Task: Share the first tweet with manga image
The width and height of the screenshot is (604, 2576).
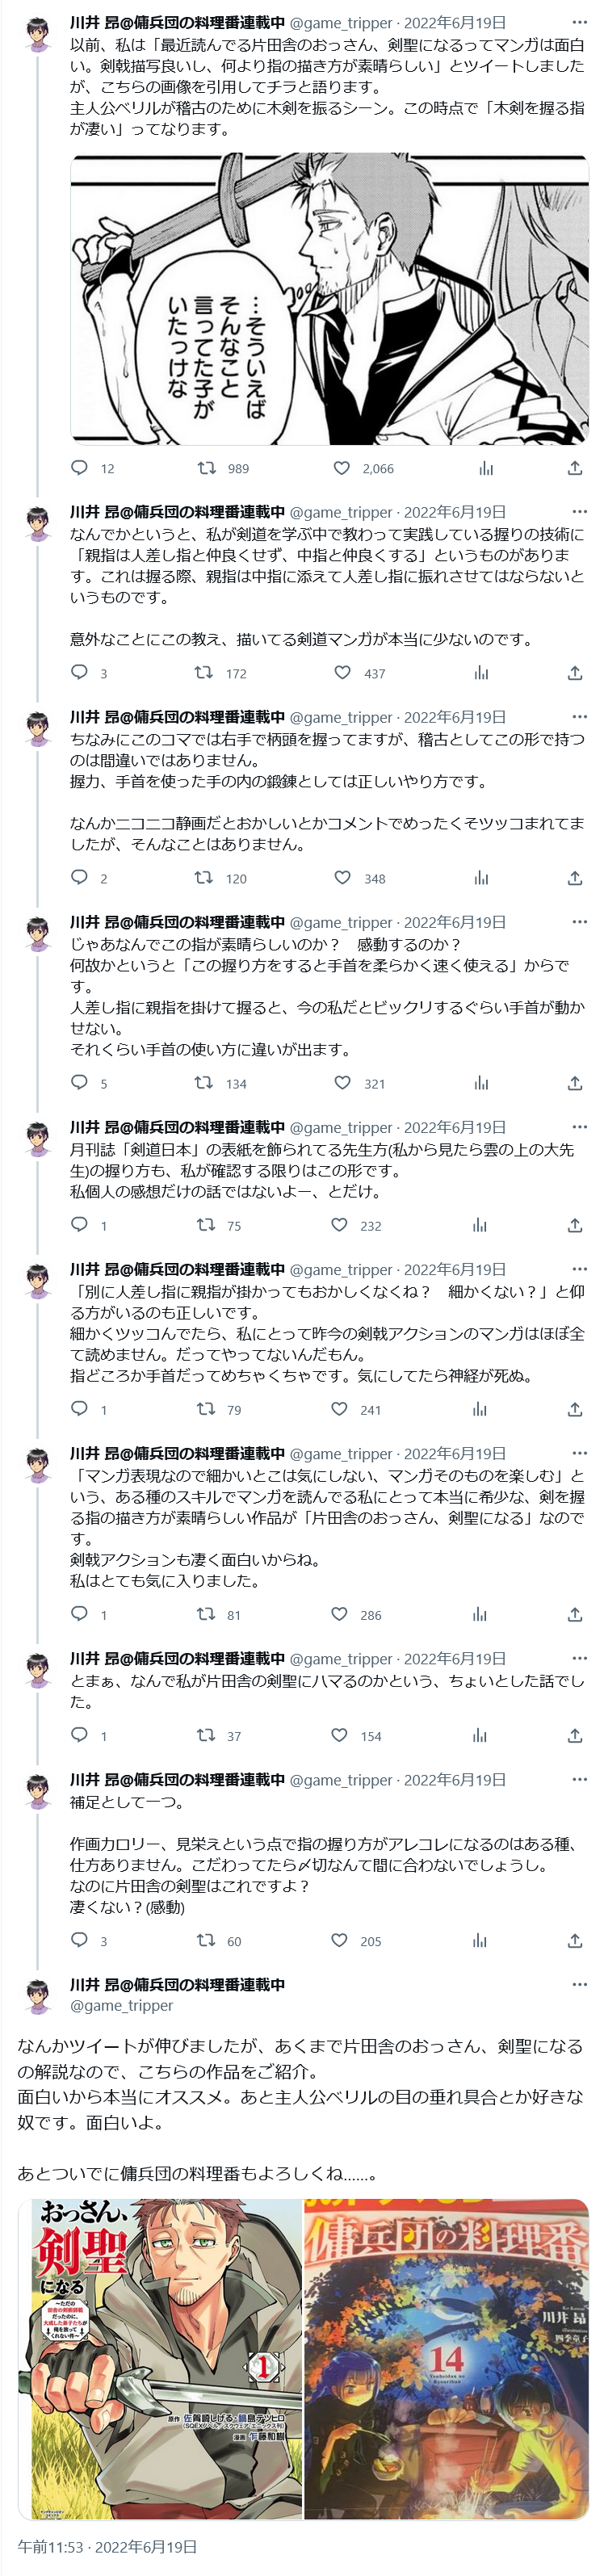Action: point(575,468)
